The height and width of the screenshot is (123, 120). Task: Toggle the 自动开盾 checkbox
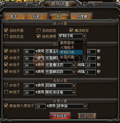6,30
